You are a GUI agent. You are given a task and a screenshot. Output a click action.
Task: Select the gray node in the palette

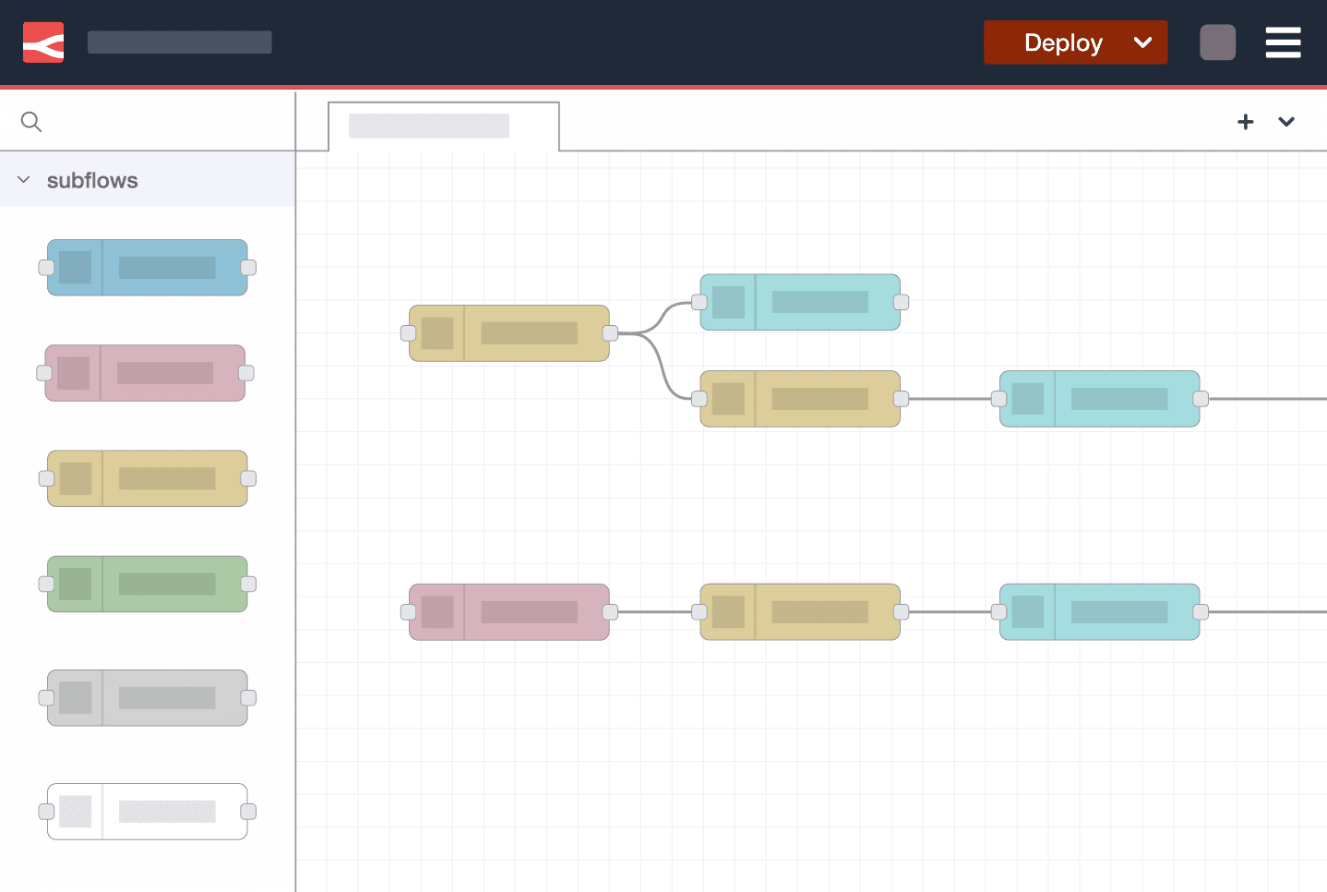(x=147, y=697)
